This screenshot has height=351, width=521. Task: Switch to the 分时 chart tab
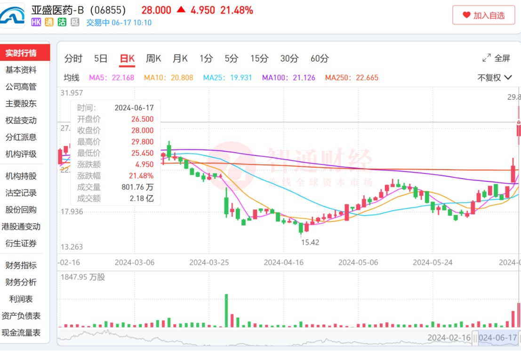pyautogui.click(x=73, y=58)
